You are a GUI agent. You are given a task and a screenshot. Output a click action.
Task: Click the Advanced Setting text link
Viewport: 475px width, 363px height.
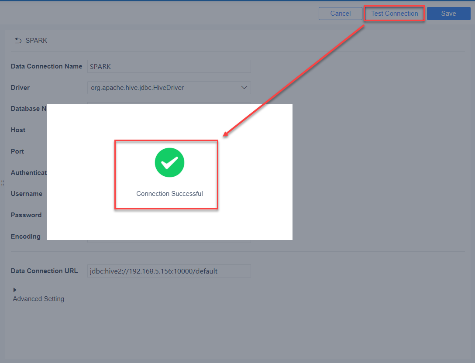click(x=38, y=298)
